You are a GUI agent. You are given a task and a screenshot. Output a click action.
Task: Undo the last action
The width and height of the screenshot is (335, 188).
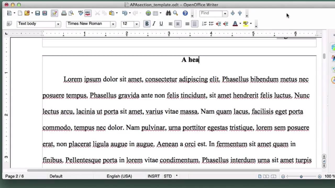[x=124, y=13]
